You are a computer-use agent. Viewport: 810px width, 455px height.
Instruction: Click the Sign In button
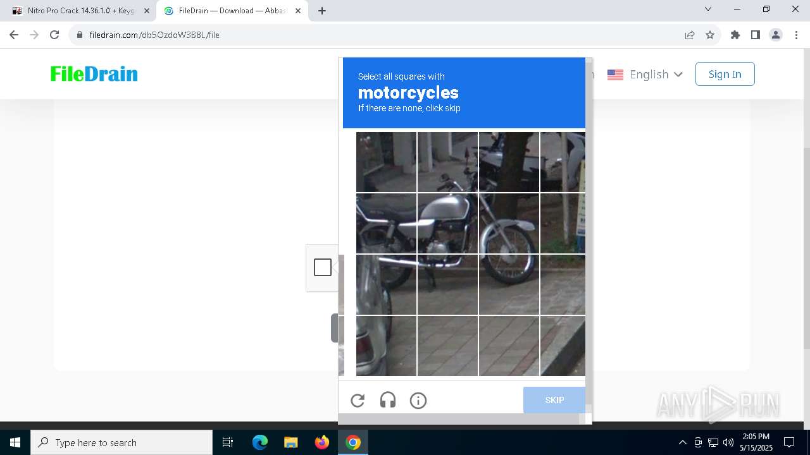[x=725, y=74]
